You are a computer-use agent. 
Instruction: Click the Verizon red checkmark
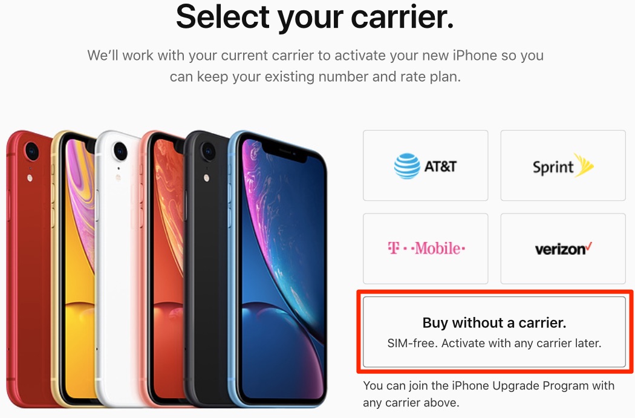tap(589, 246)
